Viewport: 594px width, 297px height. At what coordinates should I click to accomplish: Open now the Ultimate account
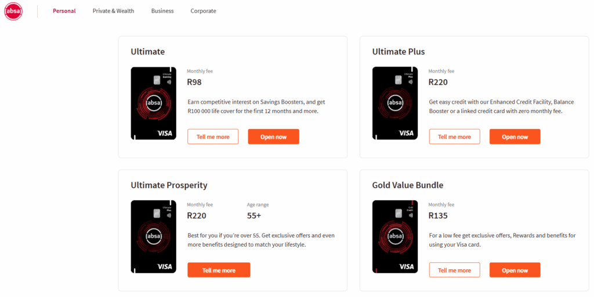click(274, 137)
